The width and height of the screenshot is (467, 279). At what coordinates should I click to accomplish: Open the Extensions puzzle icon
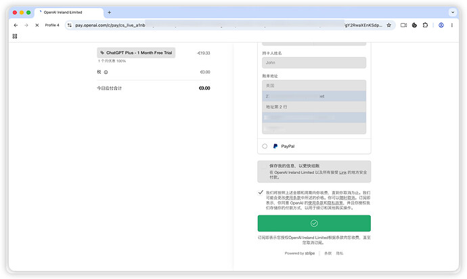click(425, 25)
